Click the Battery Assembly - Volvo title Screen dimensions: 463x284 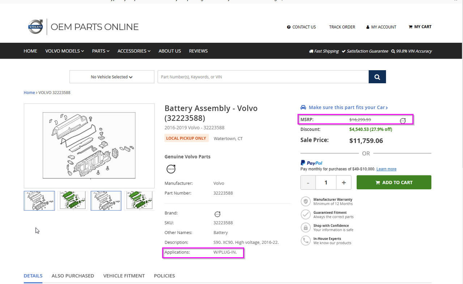(211, 113)
